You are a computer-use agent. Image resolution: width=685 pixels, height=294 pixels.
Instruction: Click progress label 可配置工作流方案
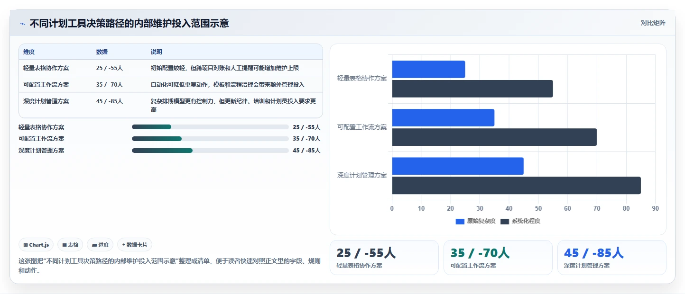coord(41,139)
